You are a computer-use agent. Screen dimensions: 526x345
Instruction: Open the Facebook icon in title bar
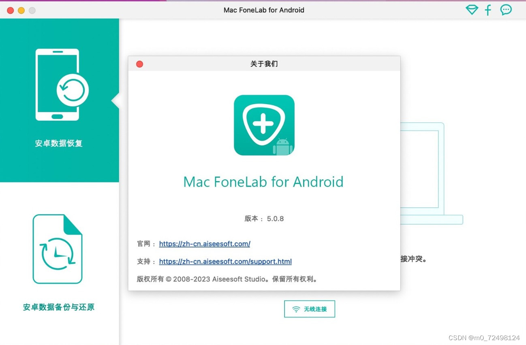click(488, 10)
